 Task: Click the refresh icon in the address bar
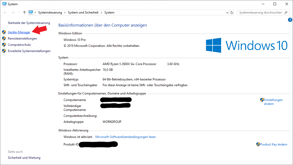[232, 12]
